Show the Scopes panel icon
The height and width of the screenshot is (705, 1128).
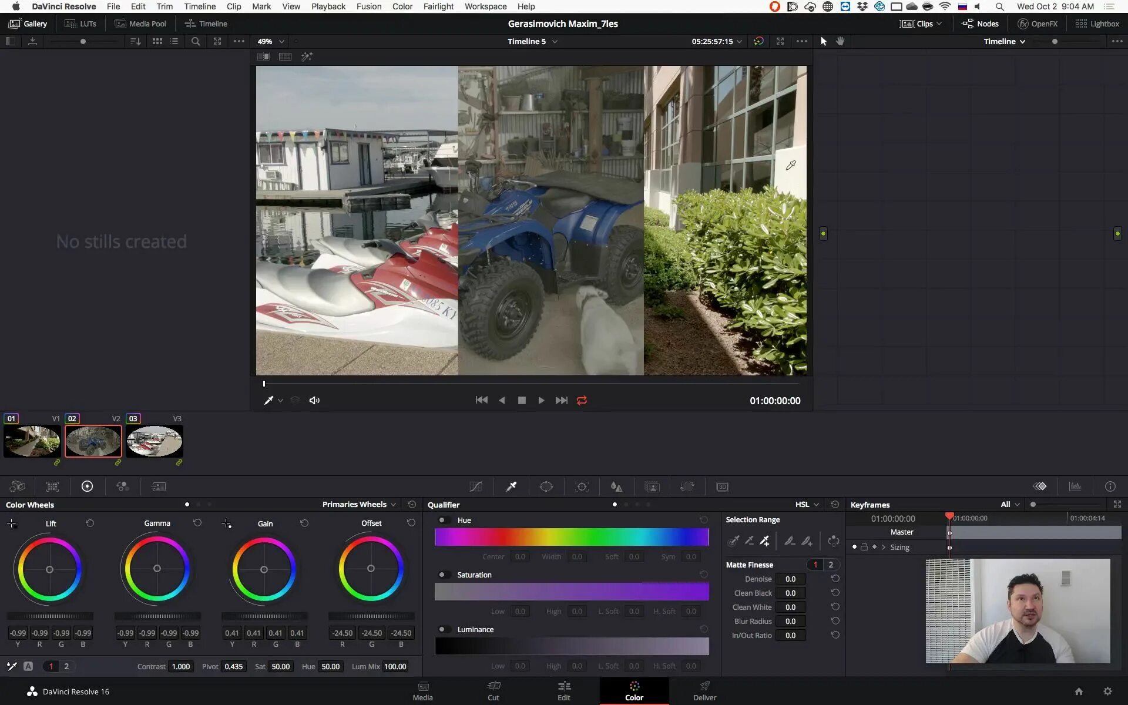pyautogui.click(x=1075, y=486)
